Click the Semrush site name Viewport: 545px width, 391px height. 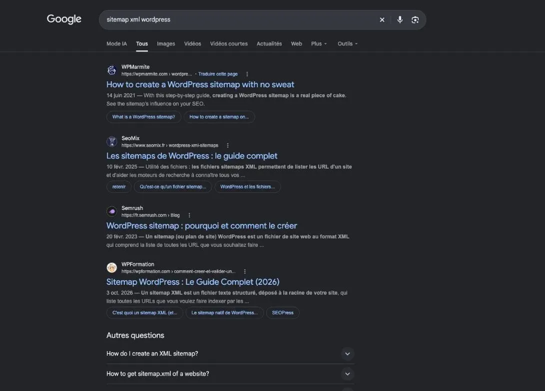[x=132, y=208]
